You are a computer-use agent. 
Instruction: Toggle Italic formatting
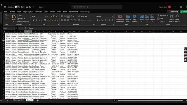coord(36,20)
